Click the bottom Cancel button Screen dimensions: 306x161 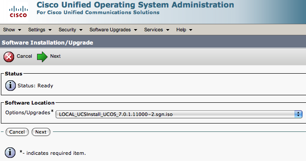pyautogui.click(x=17, y=132)
